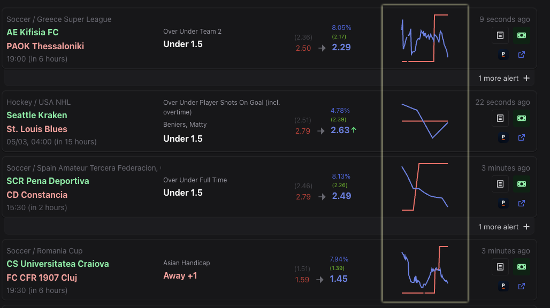Expand "1 more alert" under SCR Pena Deportiva row
The width and height of the screenshot is (550, 308).
tap(503, 227)
